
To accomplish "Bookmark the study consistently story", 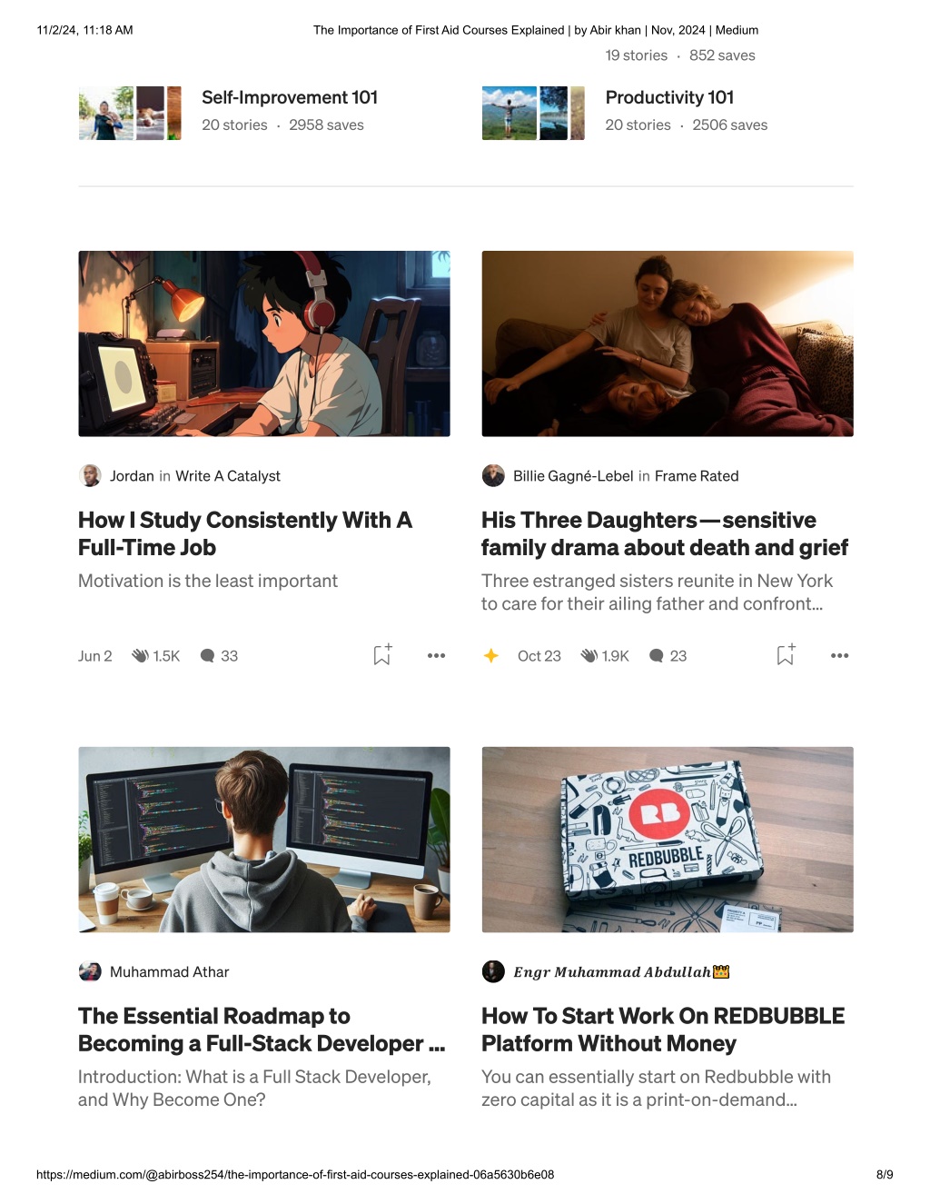I will pos(382,654).
